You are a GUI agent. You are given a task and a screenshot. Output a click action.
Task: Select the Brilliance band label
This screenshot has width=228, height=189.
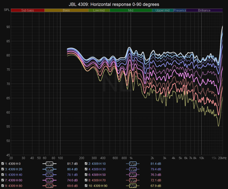[x=204, y=10]
